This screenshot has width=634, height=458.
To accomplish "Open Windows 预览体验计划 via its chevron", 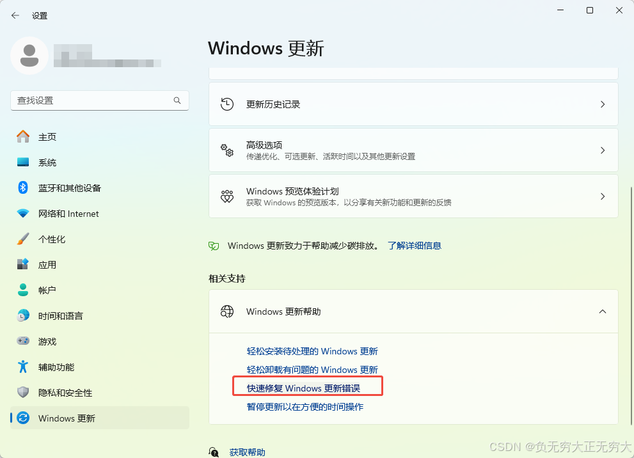I will point(603,196).
